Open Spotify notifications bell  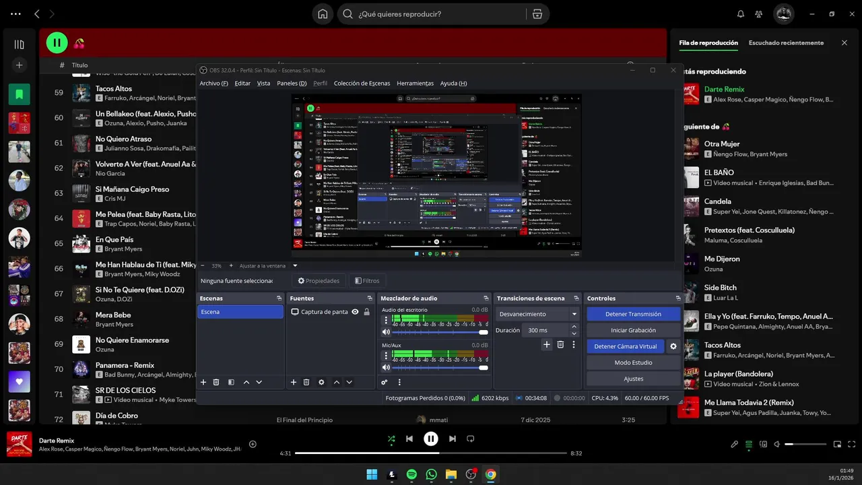click(741, 14)
